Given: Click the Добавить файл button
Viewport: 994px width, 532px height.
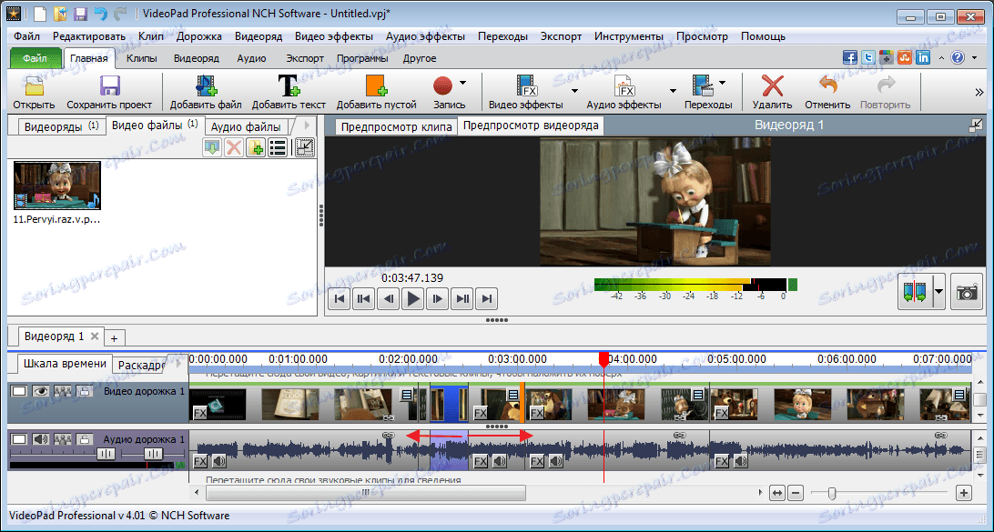Looking at the screenshot, I should click(x=206, y=92).
